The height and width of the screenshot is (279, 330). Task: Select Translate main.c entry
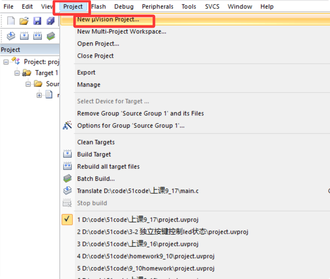point(195,191)
